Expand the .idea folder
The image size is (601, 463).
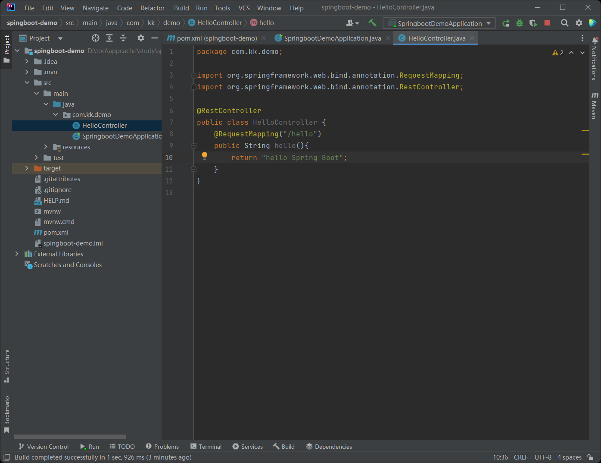click(27, 62)
